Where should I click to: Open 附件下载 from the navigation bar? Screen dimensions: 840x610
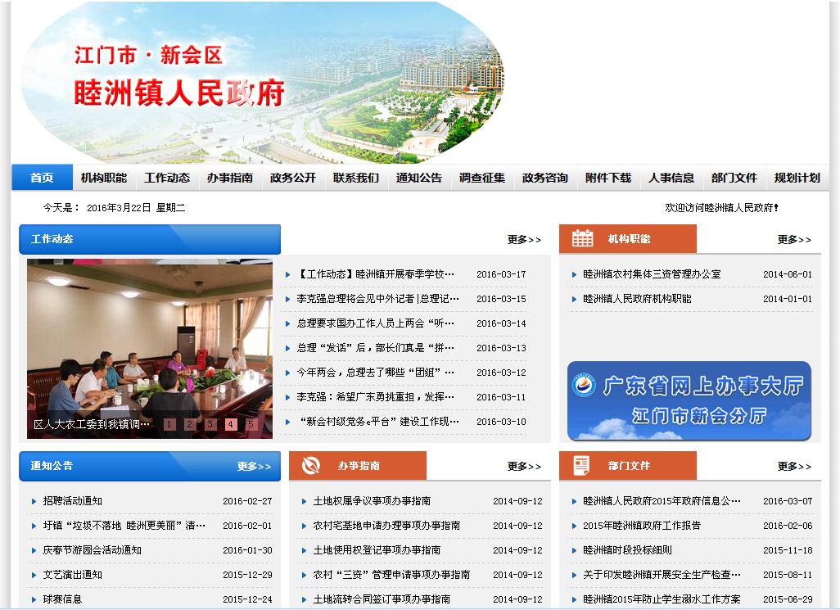(x=607, y=178)
